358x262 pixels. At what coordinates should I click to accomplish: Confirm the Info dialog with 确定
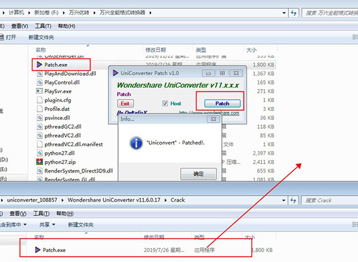[x=198, y=174]
